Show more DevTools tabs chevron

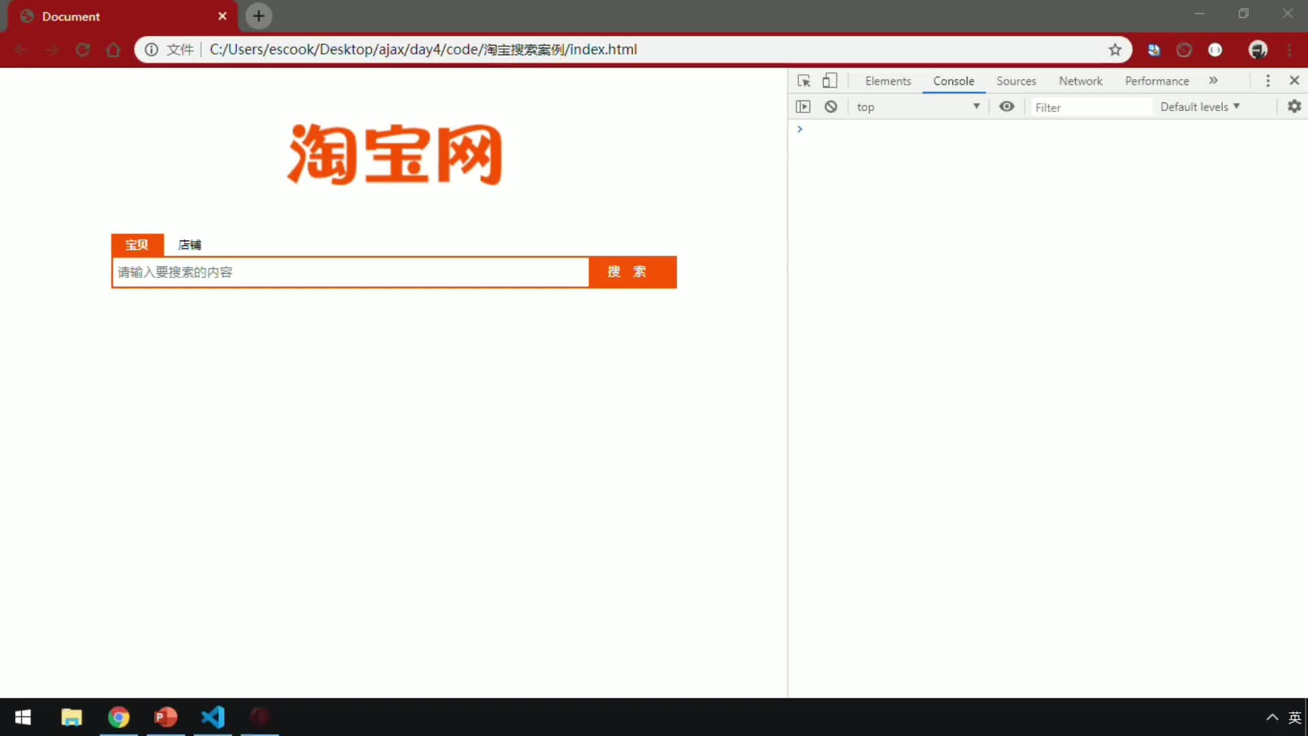tap(1213, 80)
